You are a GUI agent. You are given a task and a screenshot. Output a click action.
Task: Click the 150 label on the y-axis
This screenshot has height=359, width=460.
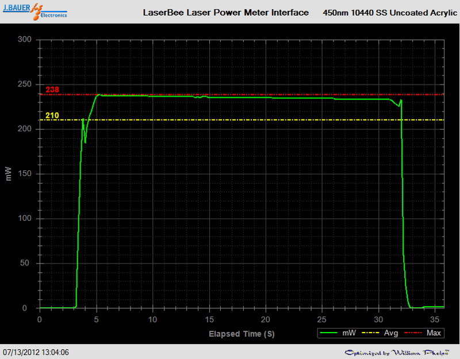click(x=25, y=174)
